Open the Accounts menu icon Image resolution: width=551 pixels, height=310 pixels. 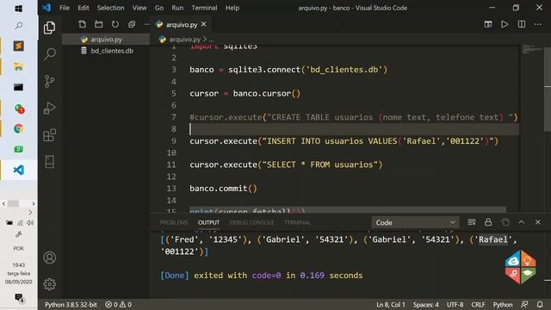tap(50, 257)
